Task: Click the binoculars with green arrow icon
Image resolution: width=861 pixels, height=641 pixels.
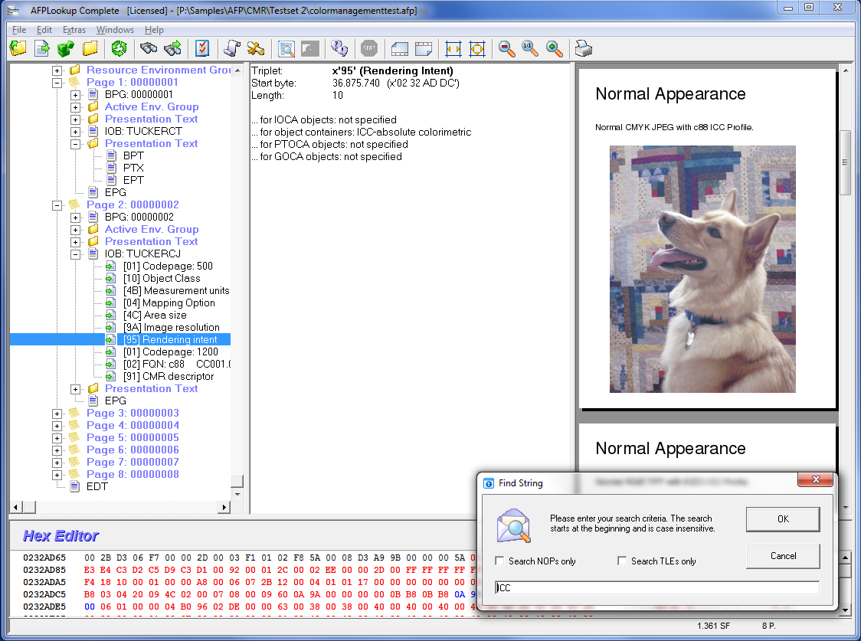Action: click(x=173, y=49)
